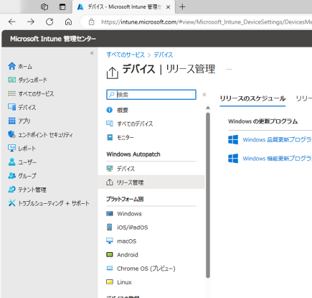
Task: Open the tab actions menu icon
Action: coord(62,7)
